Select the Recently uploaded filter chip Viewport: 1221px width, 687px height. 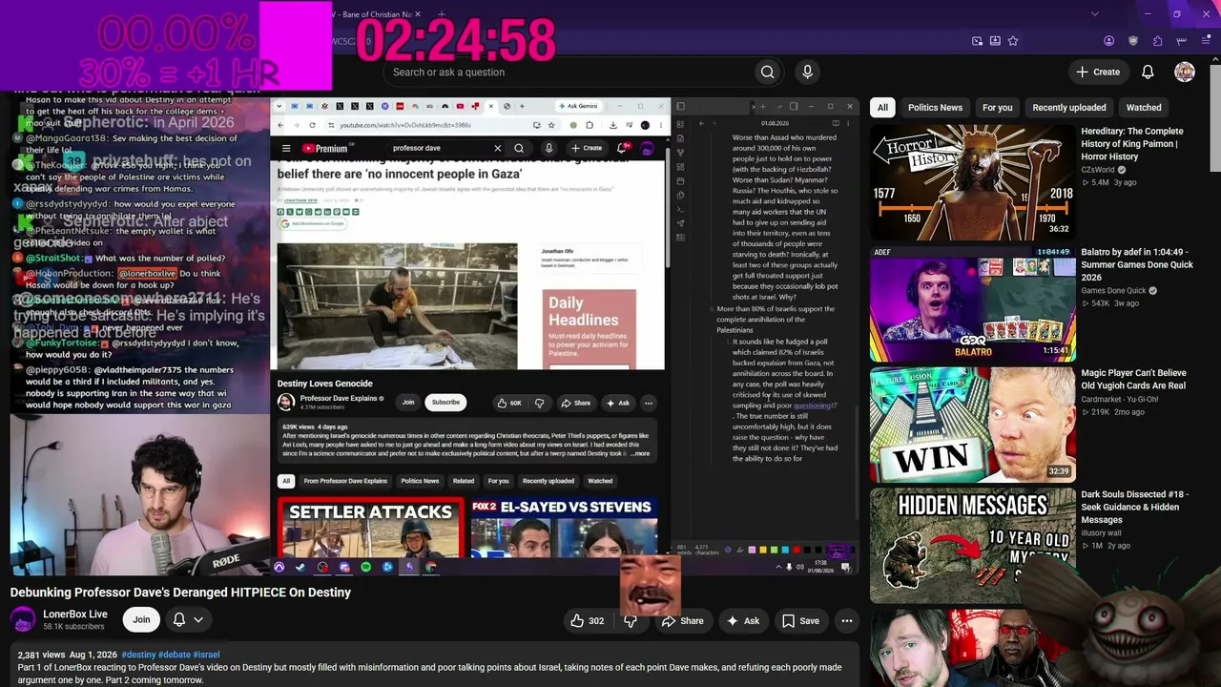(x=1068, y=108)
